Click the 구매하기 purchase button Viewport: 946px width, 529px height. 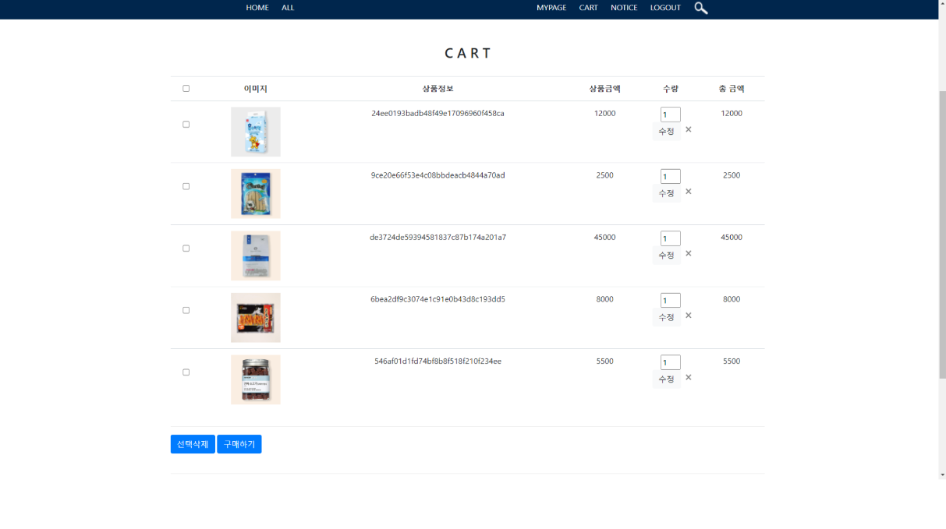[x=239, y=444]
